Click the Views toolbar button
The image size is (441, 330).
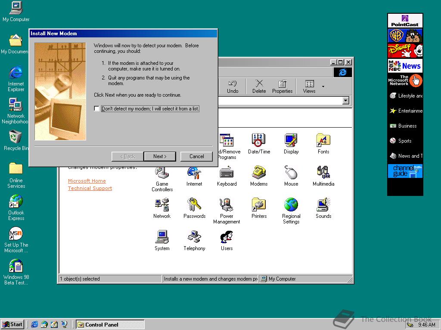(309, 87)
